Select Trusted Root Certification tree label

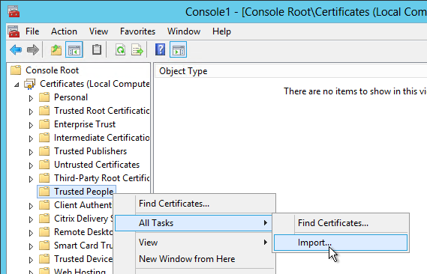pyautogui.click(x=101, y=111)
